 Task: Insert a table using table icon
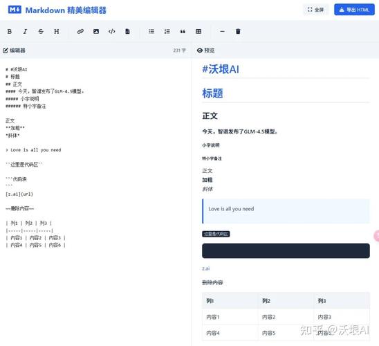198,31
